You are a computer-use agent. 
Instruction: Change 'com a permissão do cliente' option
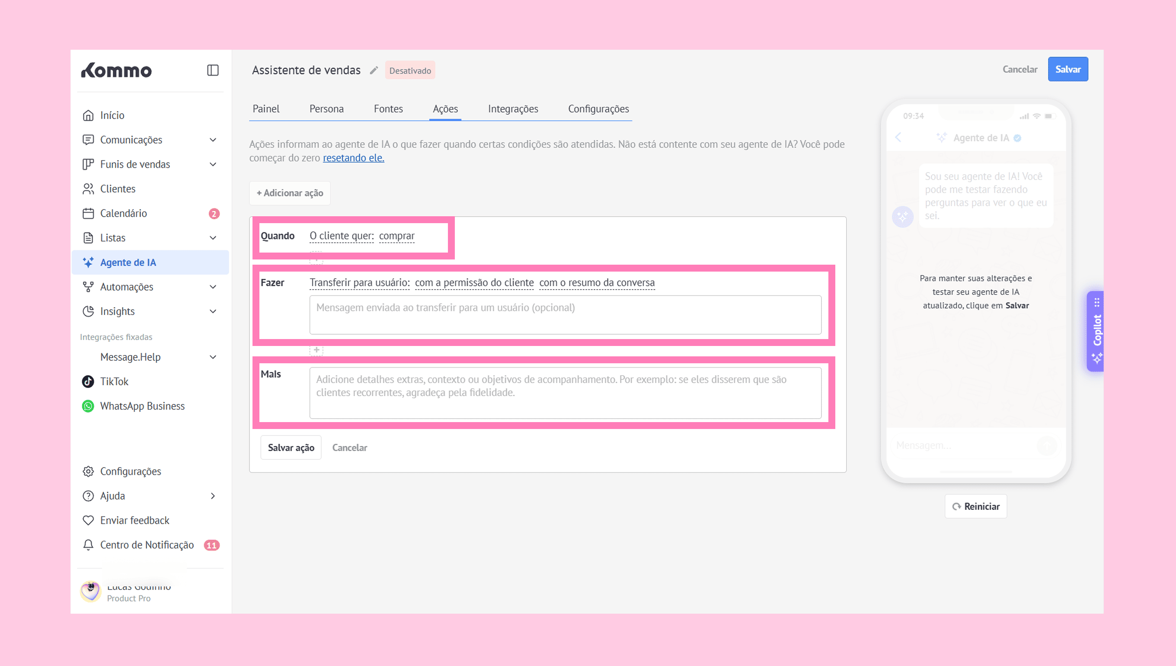point(474,283)
